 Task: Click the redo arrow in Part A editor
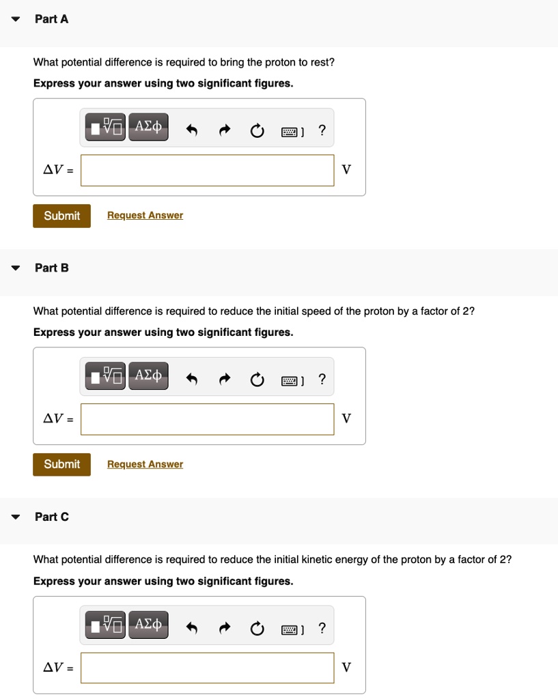tap(225, 129)
